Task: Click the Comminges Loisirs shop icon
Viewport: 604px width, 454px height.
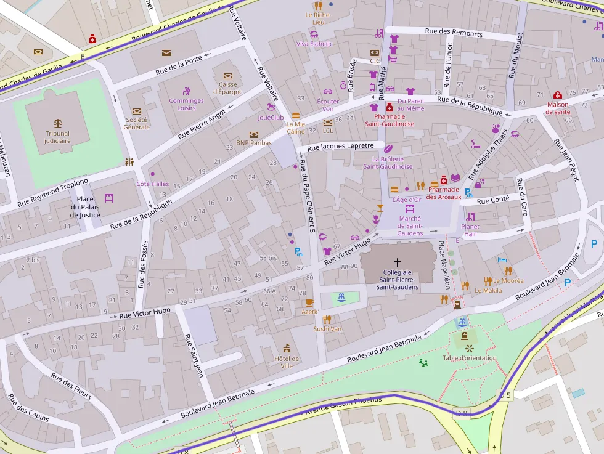Action: click(x=187, y=91)
